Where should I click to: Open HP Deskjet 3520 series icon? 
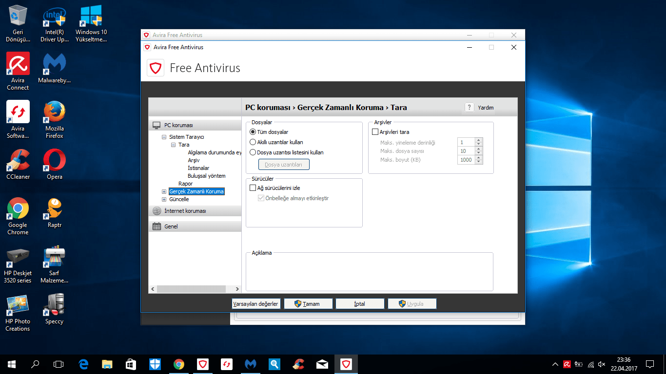point(18,264)
